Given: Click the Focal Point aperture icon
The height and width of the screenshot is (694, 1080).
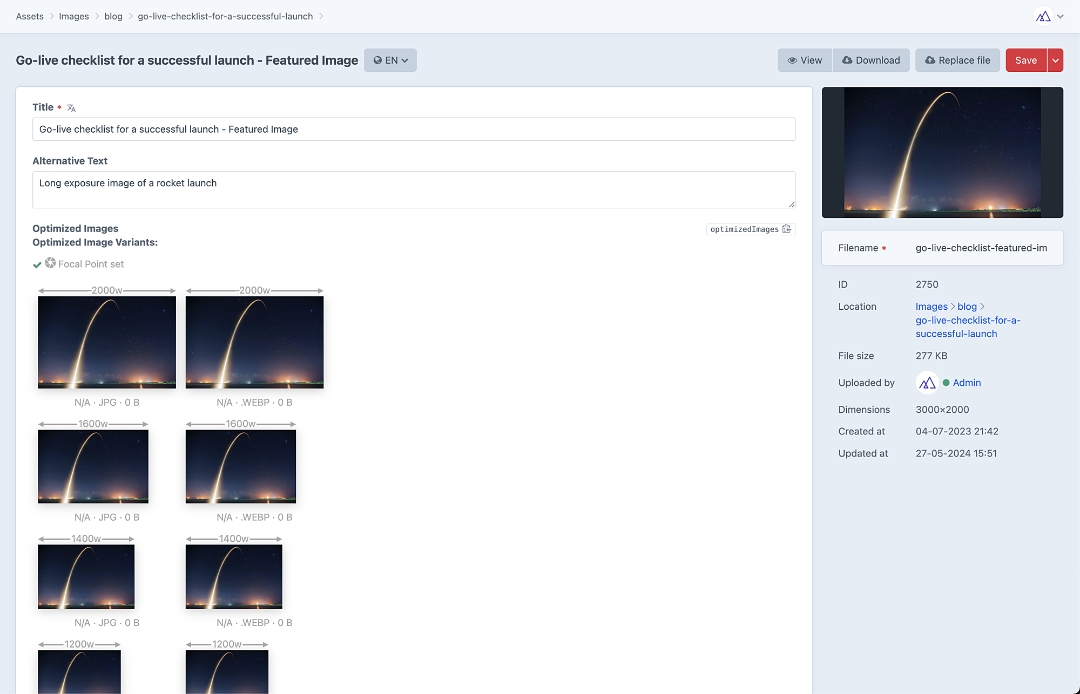Looking at the screenshot, I should pyautogui.click(x=50, y=263).
